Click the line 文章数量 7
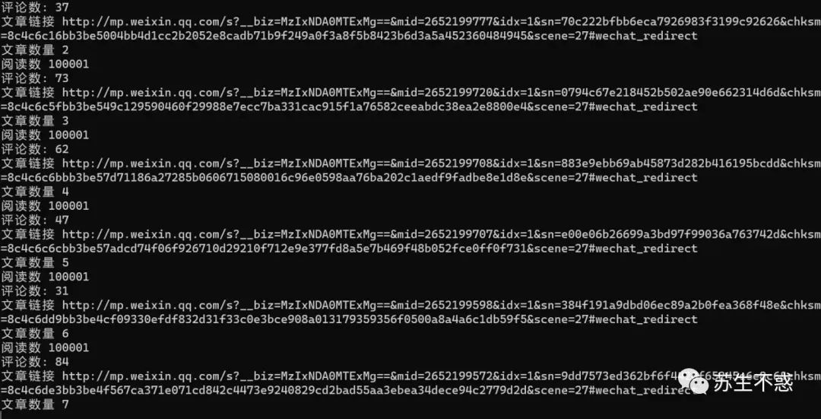 pos(35,404)
